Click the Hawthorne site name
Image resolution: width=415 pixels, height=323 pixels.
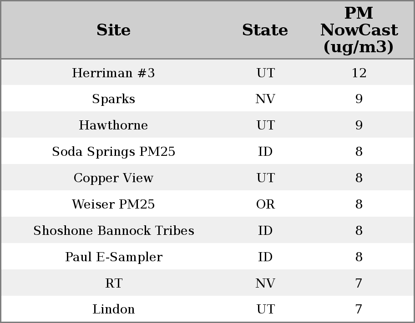pyautogui.click(x=113, y=125)
